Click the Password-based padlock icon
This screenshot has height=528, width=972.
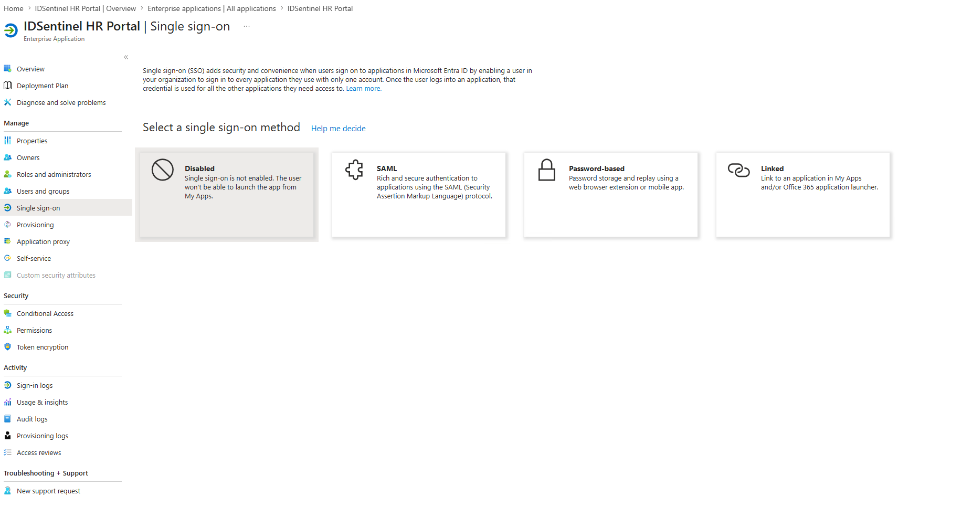click(546, 170)
